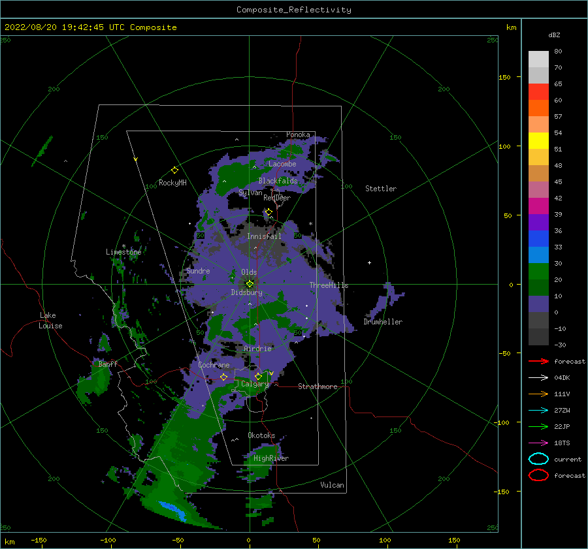Select the 80 dBZ light gray swatch
The image size is (588, 549).
click(538, 59)
